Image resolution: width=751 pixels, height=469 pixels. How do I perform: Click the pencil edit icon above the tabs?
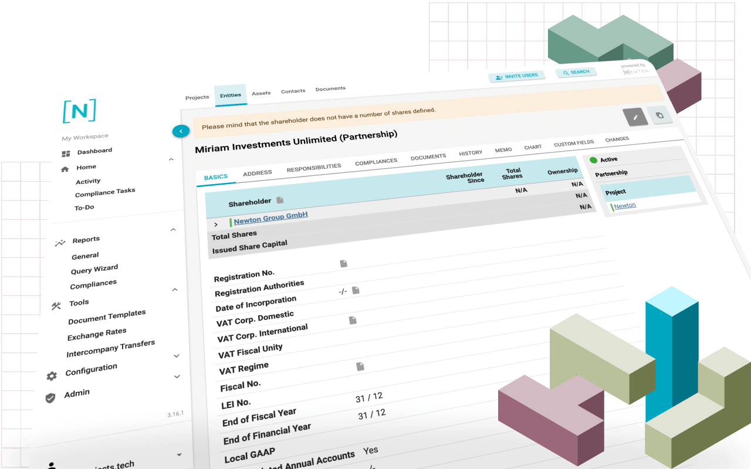coord(636,115)
